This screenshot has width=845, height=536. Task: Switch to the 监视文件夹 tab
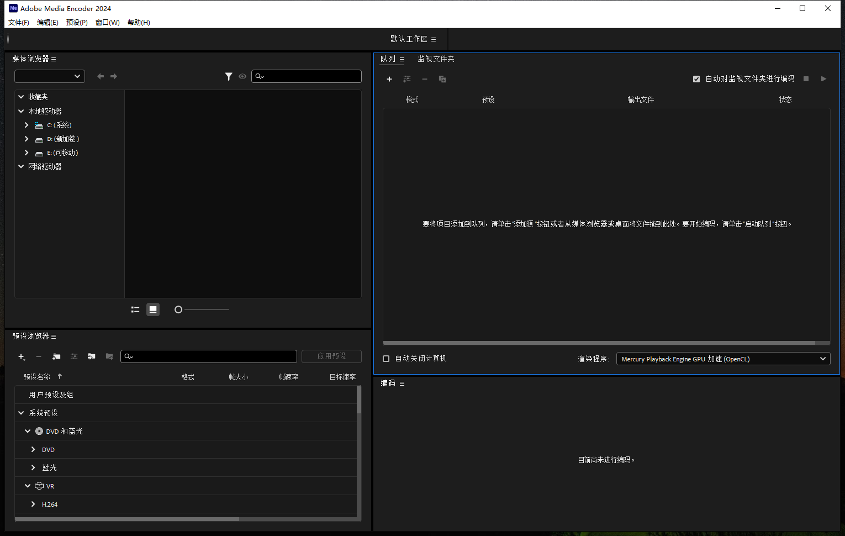point(436,59)
